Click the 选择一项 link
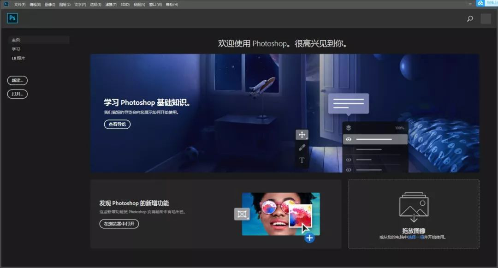The image size is (498, 268). 416,237
